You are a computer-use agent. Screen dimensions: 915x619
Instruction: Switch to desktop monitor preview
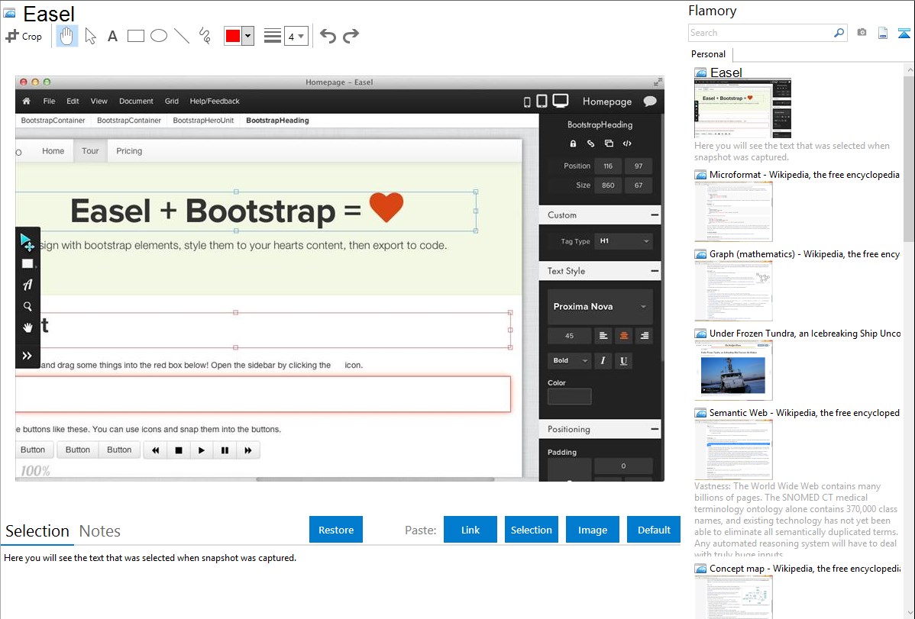(560, 101)
